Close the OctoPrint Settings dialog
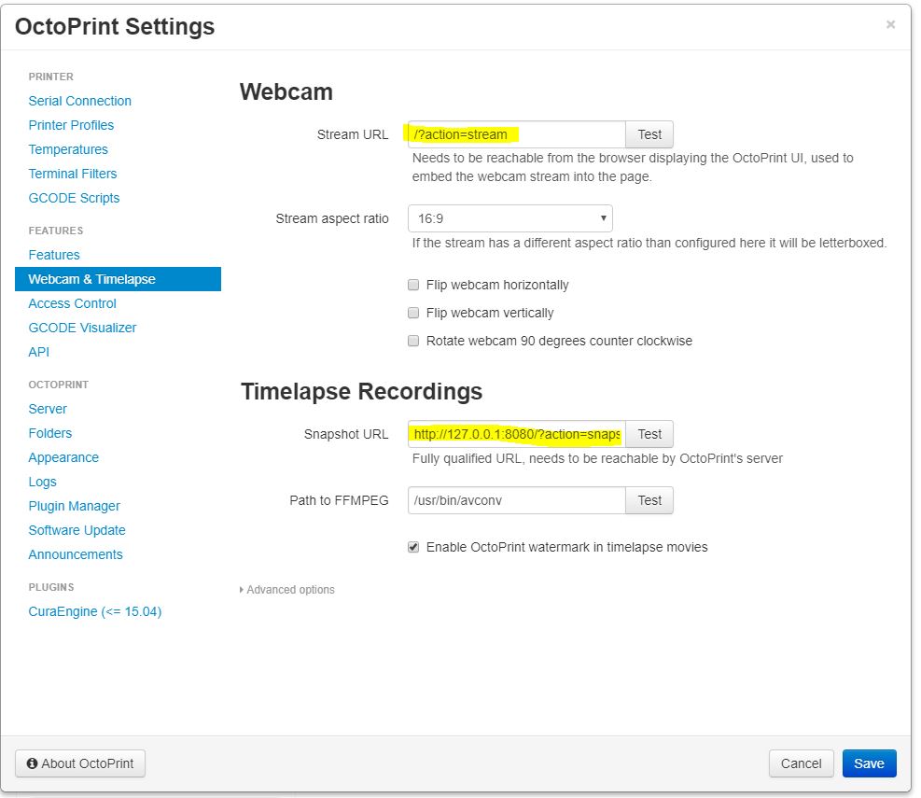 click(x=890, y=25)
